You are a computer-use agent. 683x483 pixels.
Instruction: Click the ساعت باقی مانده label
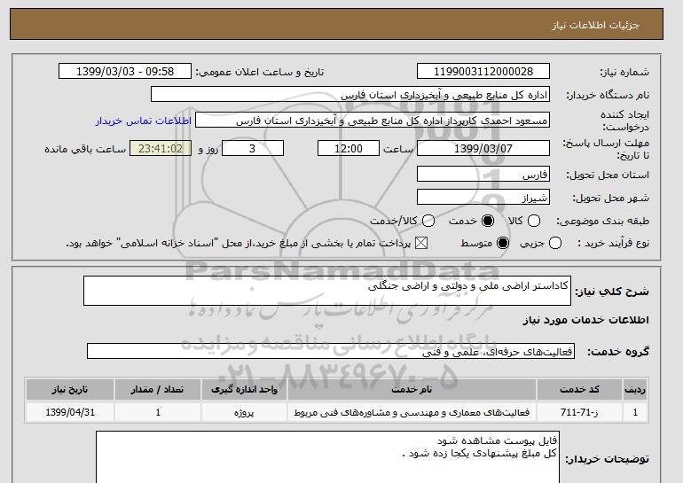coord(85,149)
